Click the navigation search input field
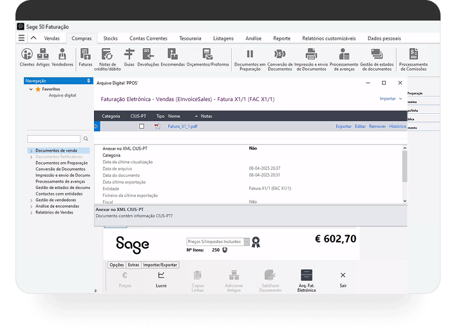This screenshot has height=335, width=456. tap(53, 139)
